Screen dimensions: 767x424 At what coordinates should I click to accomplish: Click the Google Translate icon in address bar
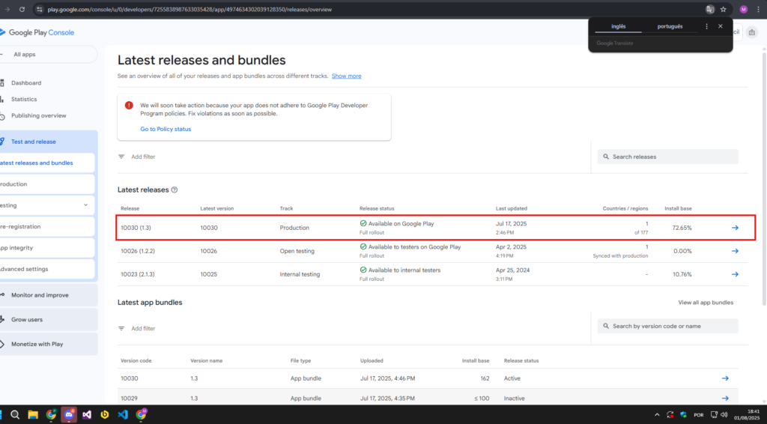tap(709, 10)
